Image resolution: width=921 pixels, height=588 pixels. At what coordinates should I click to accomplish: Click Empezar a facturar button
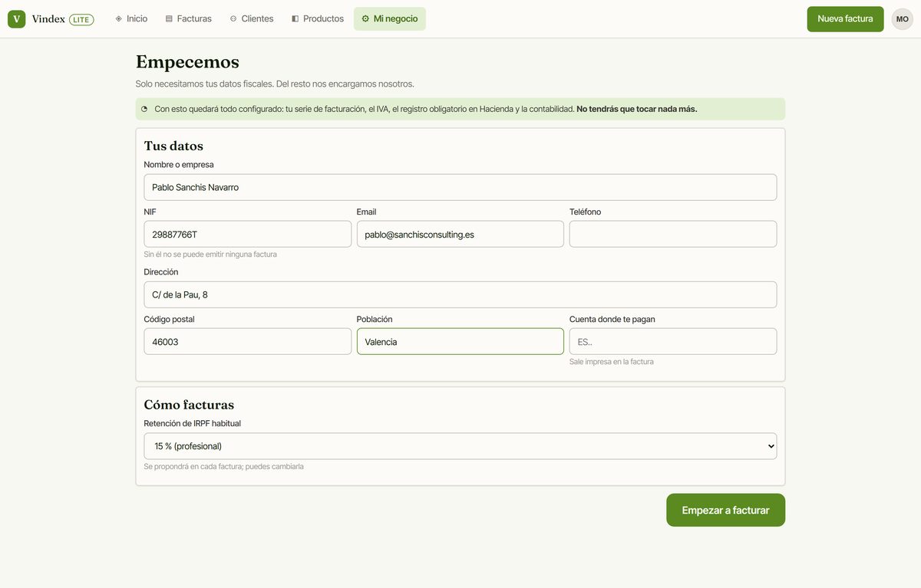[725, 510]
